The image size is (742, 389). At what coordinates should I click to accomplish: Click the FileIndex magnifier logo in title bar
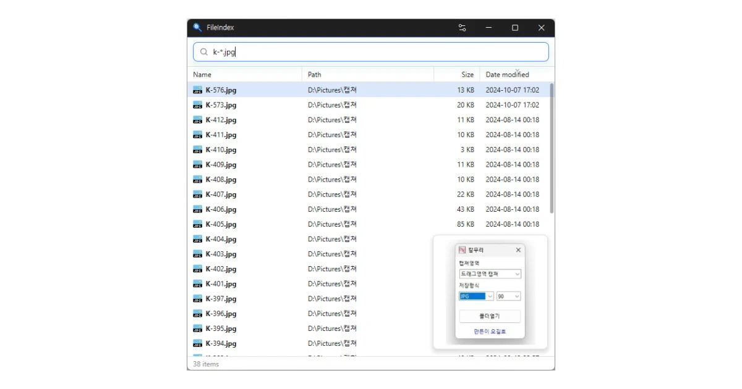click(197, 28)
